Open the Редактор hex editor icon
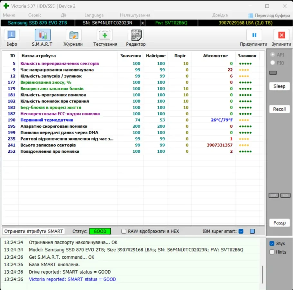 pos(136,35)
